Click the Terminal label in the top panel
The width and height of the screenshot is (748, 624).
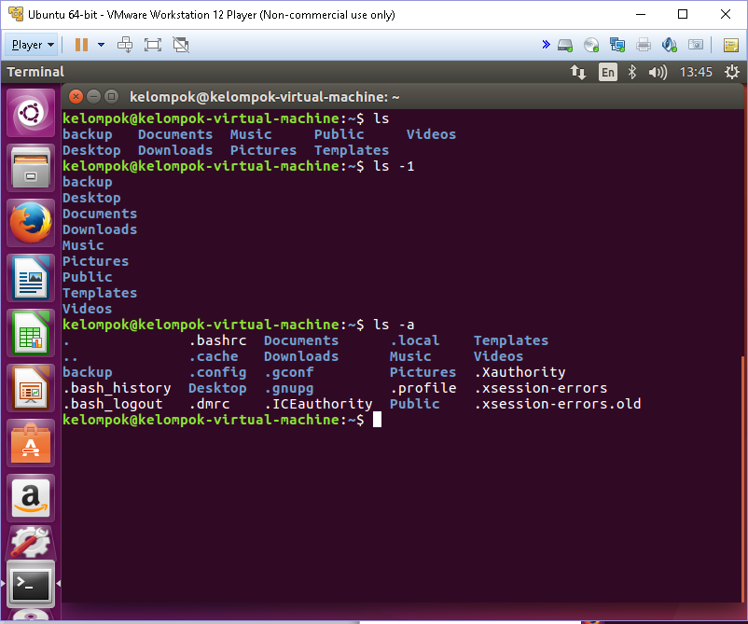pos(35,72)
